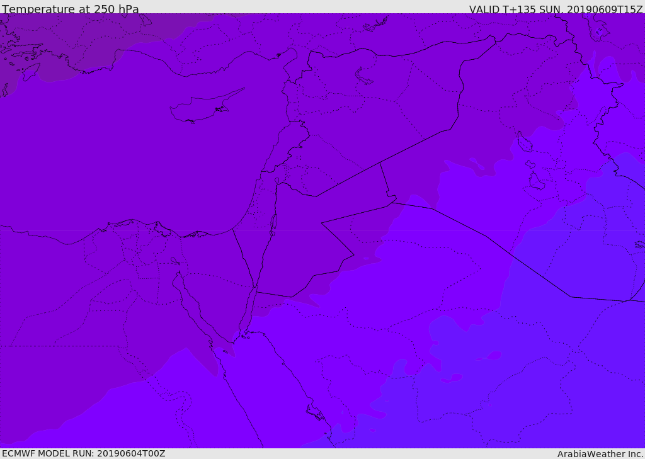This screenshot has height=459, width=645.
Task: Click the 'Temperature at 250 hPa' title text
Action: pos(71,9)
